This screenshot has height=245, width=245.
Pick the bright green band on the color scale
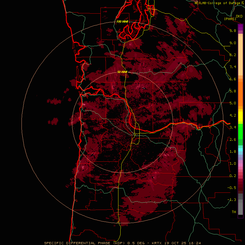pyautogui.click(x=240, y=131)
